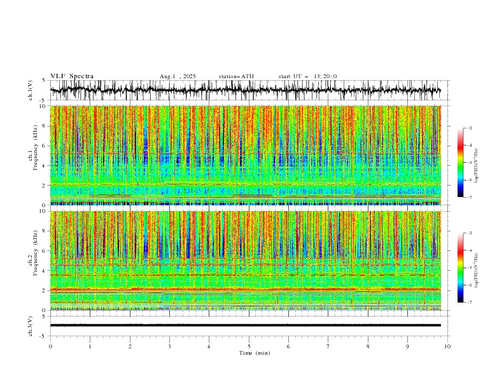
Task: Click the "station=ATH" label
Action: point(236,76)
